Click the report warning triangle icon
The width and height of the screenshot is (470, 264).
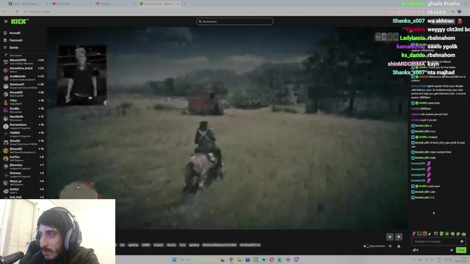[x=399, y=246]
